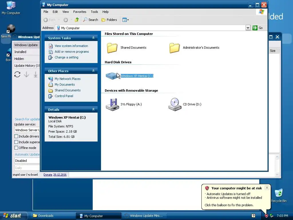Click Change a setting link

(x=66, y=57)
